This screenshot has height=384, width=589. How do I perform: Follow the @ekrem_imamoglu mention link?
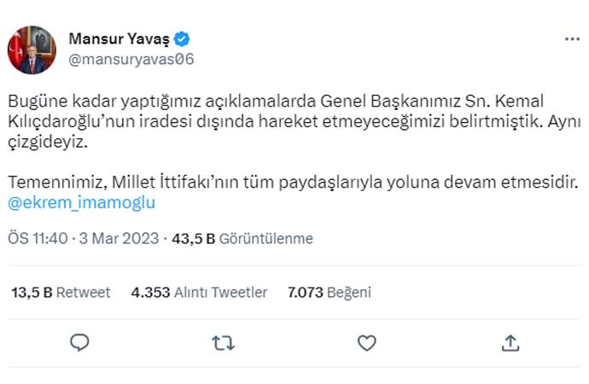click(81, 202)
